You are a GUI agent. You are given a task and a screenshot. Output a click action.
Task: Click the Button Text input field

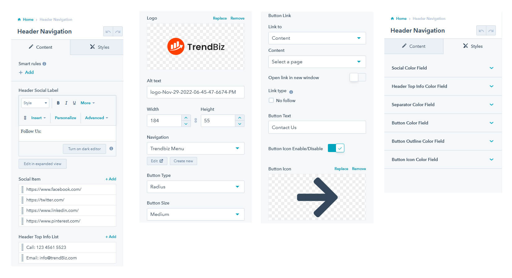coord(317,127)
